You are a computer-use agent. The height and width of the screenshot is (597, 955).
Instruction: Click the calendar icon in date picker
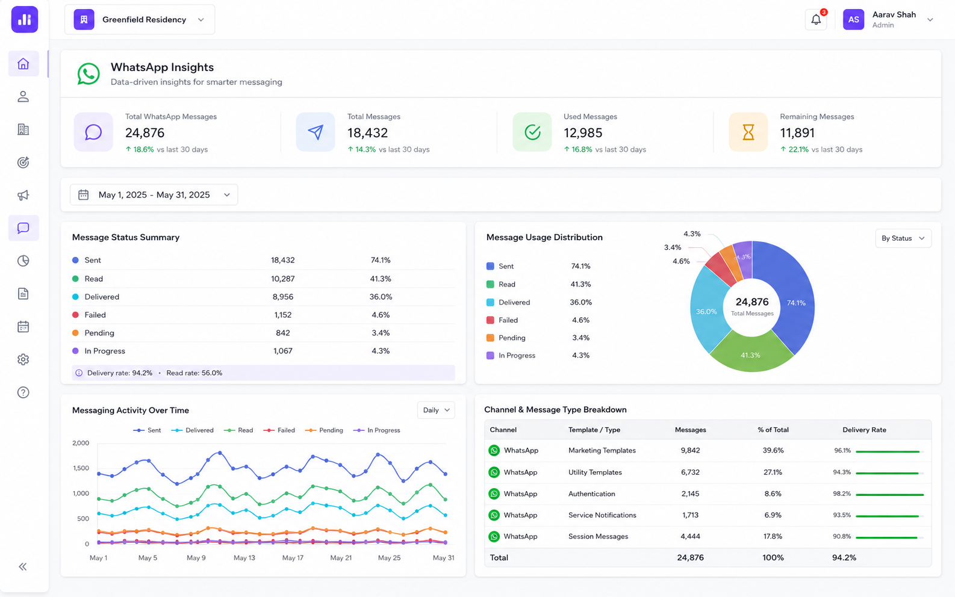click(84, 194)
